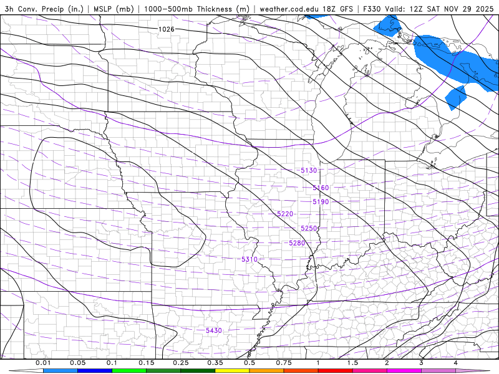Image resolution: width=499 pixels, height=374 pixels.
Task: Click the 'MSLP (mb)' title text
Action: tap(114, 9)
